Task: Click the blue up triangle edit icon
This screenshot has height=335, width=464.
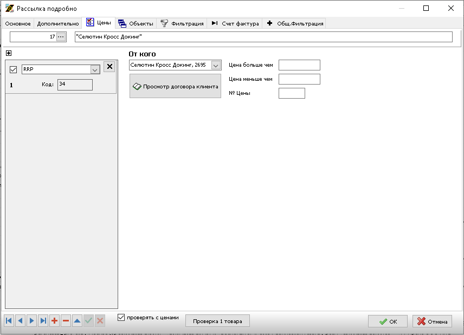Action: (x=77, y=321)
